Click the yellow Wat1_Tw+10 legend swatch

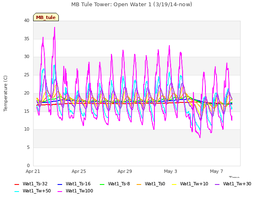(x=174, y=184)
